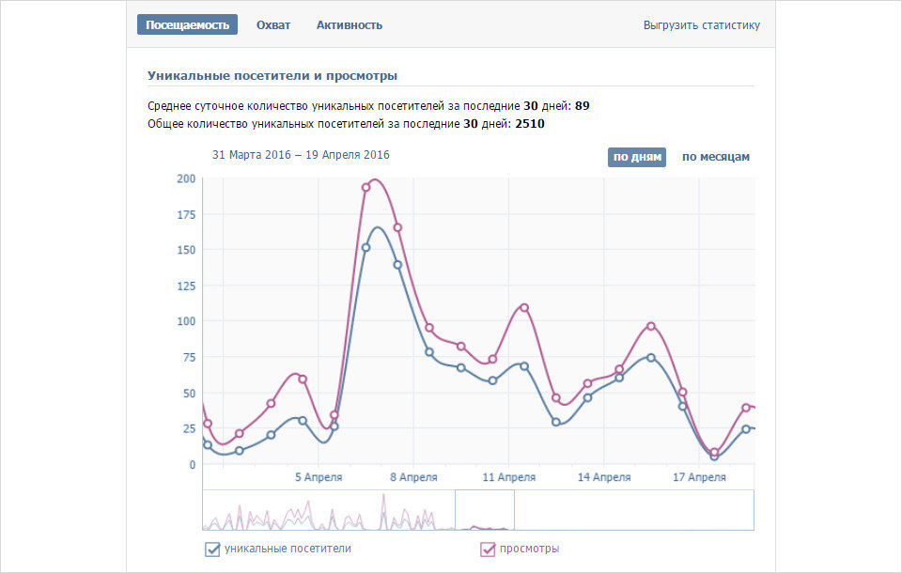Click the pink peak data point near 200
Screen dimensions: 902x573
click(365, 187)
